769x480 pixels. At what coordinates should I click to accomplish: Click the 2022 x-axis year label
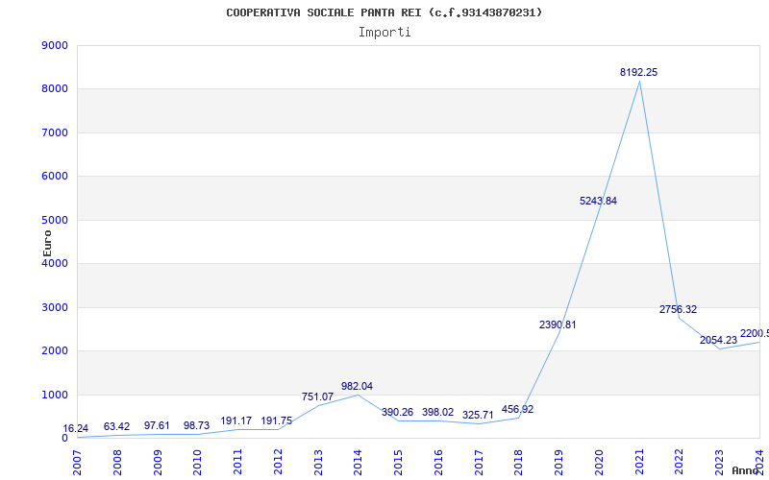point(680,462)
